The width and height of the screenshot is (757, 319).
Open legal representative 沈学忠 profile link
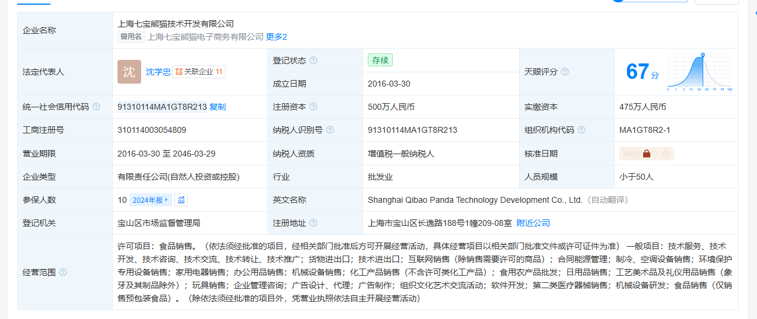pos(158,72)
